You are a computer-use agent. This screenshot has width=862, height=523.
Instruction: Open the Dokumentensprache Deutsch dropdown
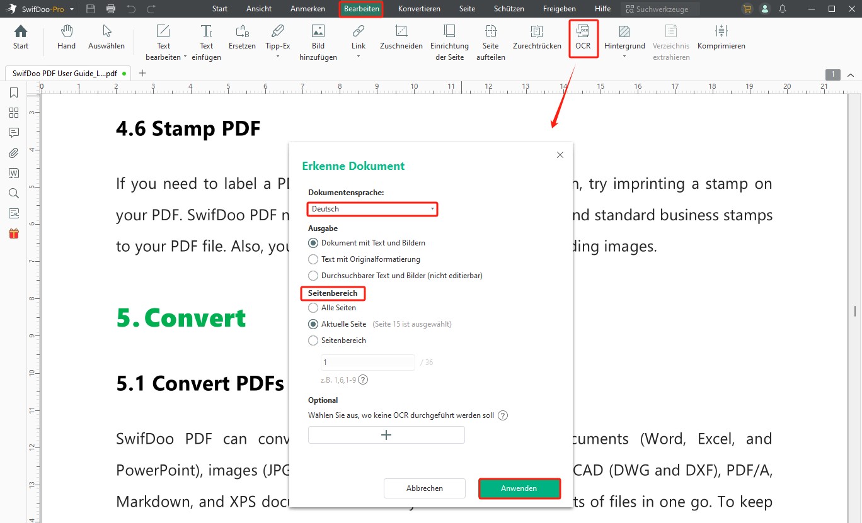(372, 209)
